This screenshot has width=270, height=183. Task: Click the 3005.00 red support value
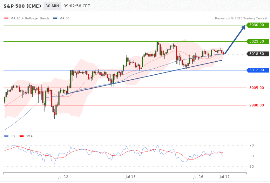point(257,88)
